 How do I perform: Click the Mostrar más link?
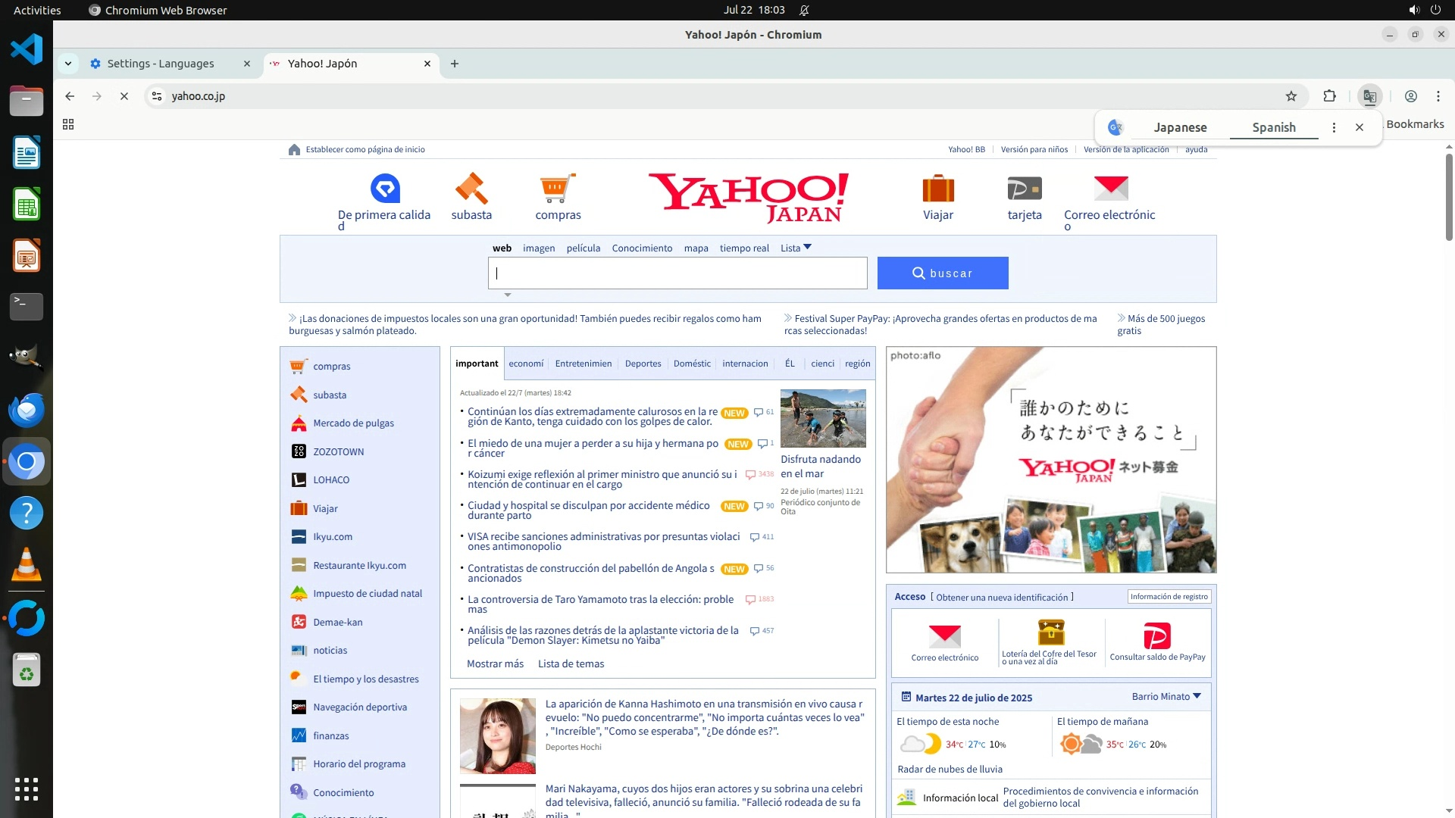[495, 663]
